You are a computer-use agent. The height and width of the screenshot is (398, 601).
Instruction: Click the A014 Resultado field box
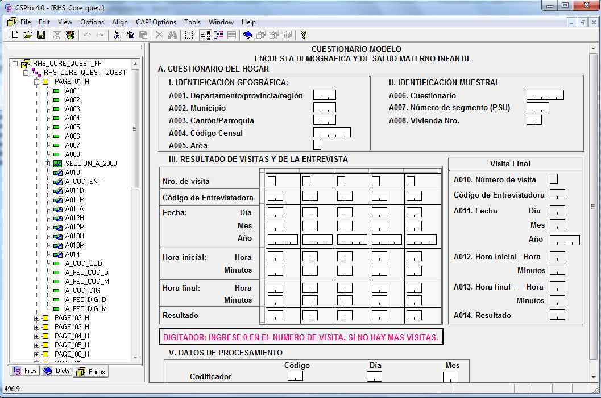click(557, 315)
